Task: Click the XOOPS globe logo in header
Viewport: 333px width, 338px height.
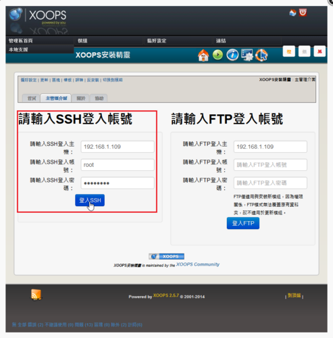Action: click(16, 14)
